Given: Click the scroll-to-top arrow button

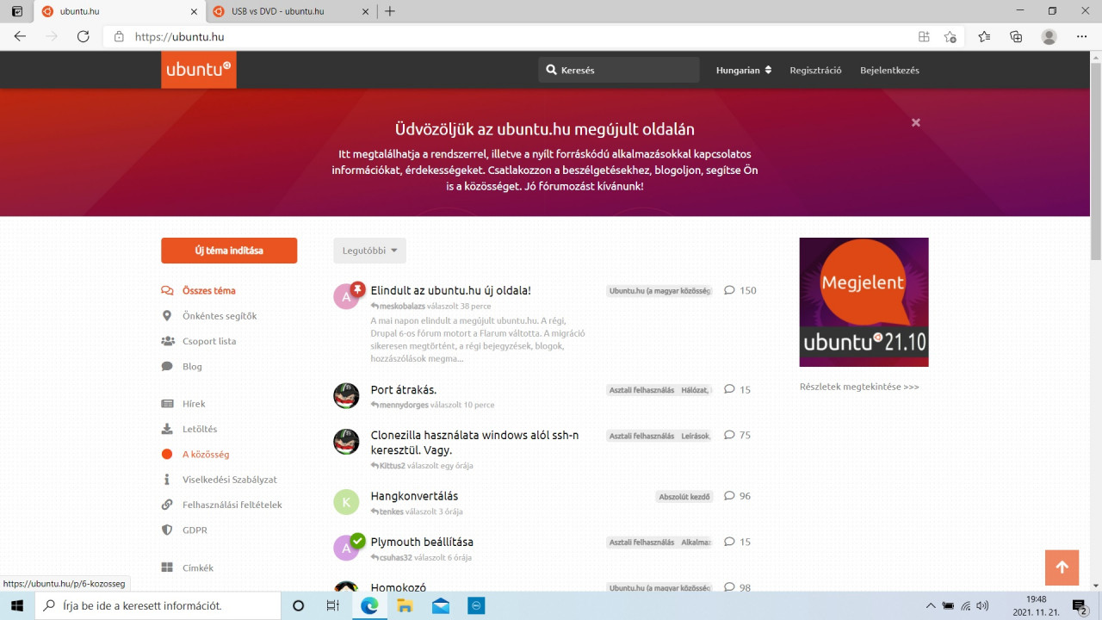Looking at the screenshot, I should [1062, 567].
